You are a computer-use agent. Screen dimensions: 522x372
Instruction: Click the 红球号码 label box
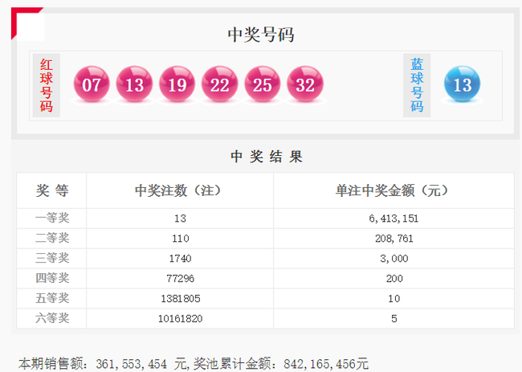point(47,84)
